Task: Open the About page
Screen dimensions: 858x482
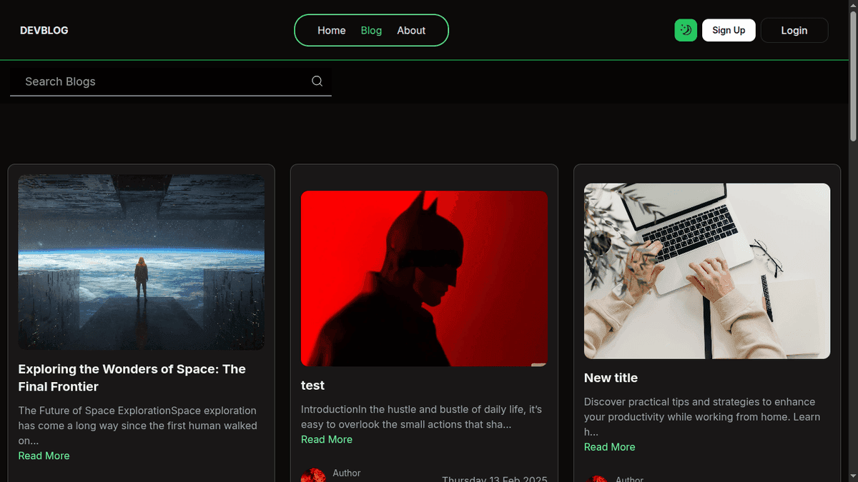Action: 411,30
